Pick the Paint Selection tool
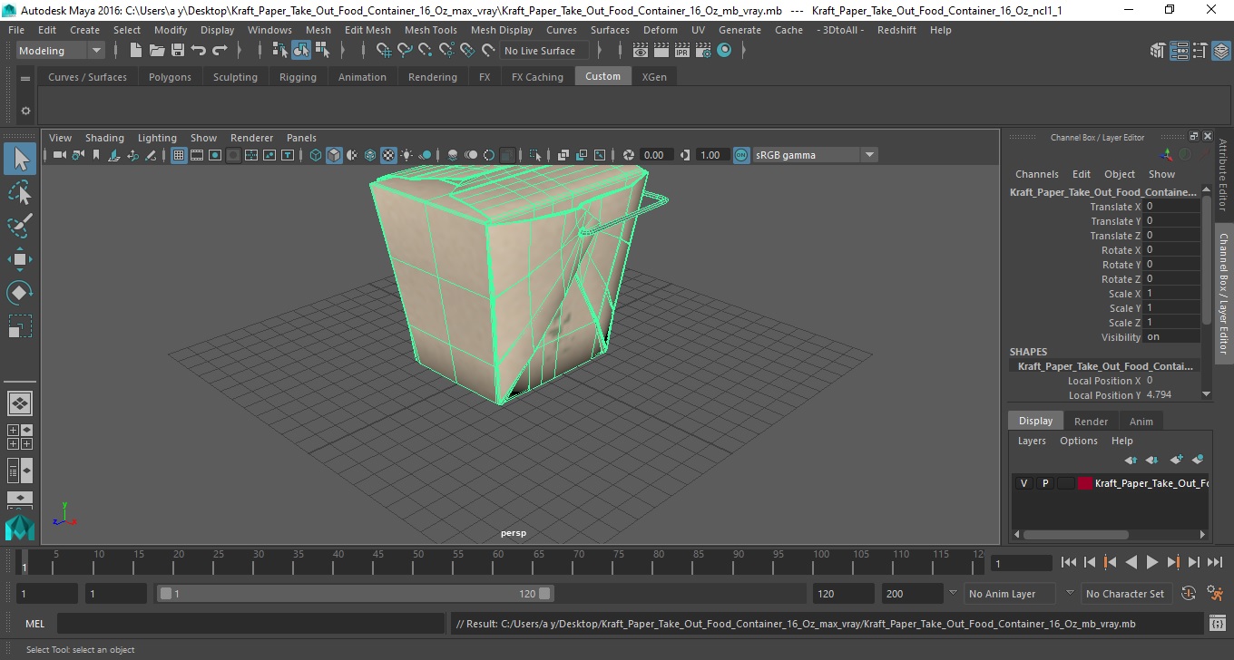 pyautogui.click(x=20, y=226)
